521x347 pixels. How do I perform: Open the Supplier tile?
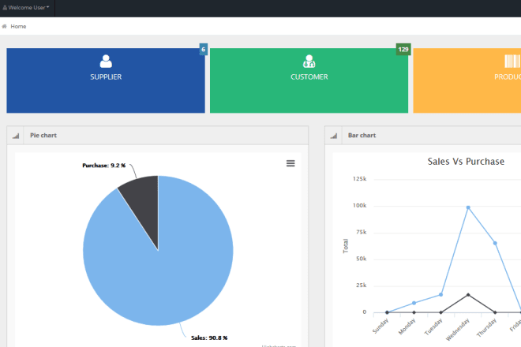click(x=106, y=80)
